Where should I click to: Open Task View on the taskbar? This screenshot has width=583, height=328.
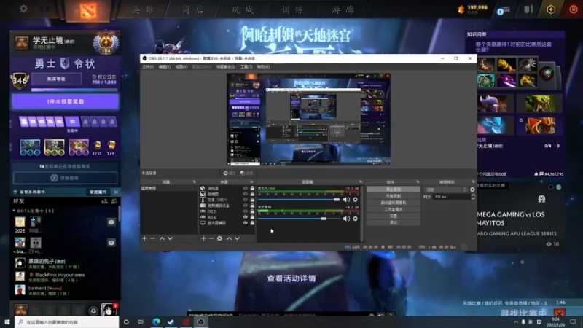click(141, 321)
